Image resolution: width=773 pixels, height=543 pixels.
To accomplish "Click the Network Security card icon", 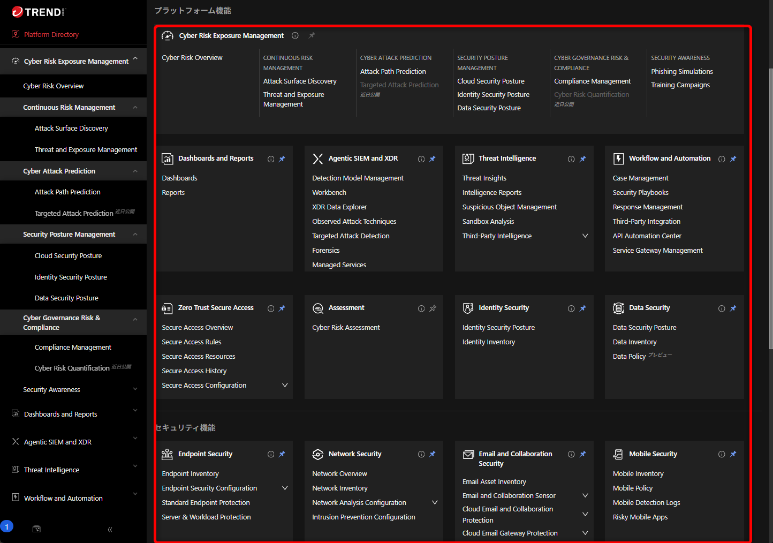I will [x=318, y=454].
